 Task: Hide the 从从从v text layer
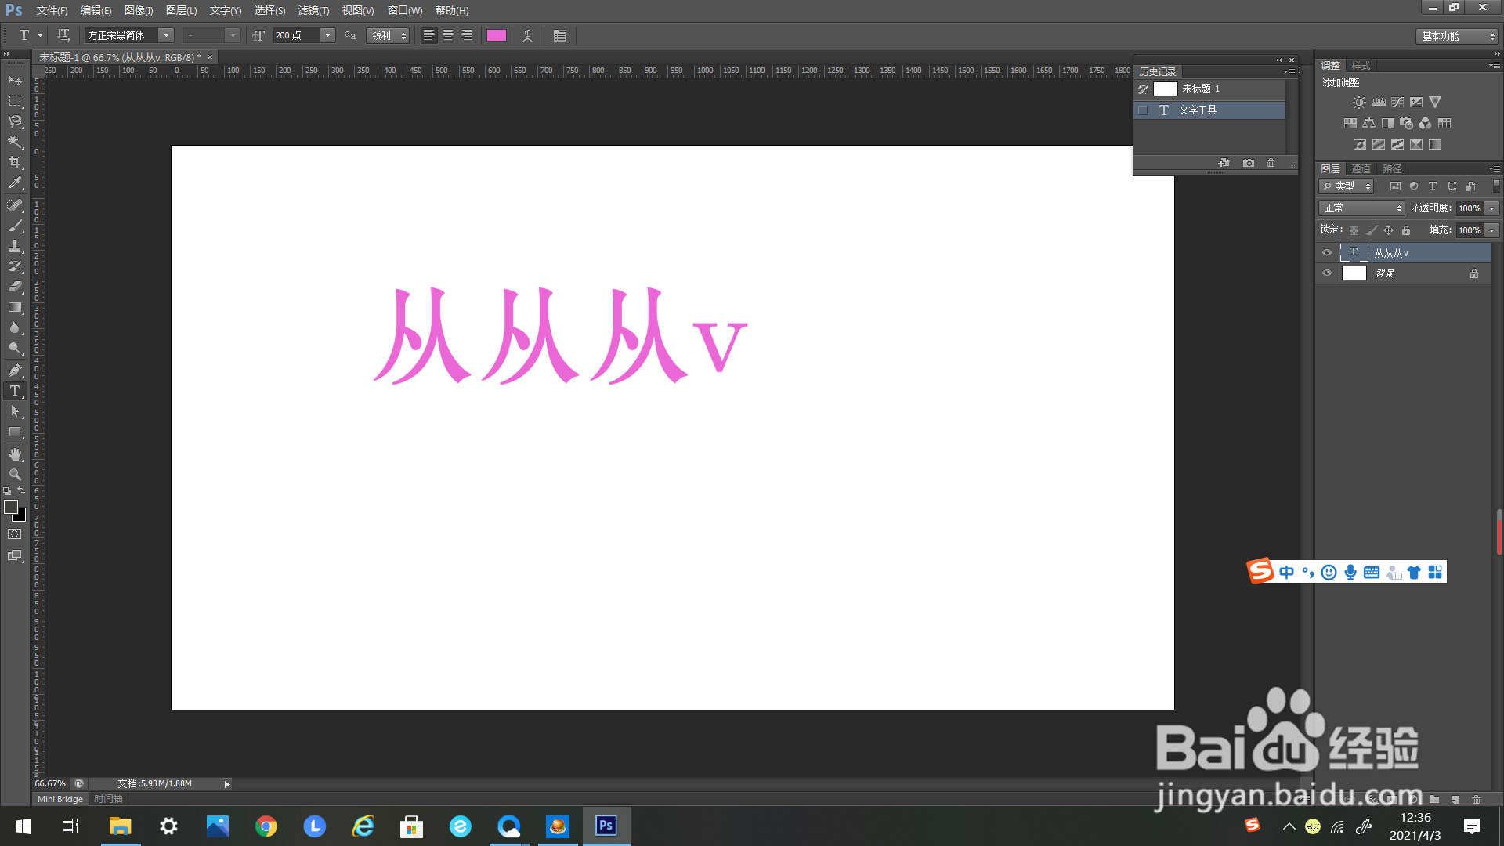coord(1327,252)
